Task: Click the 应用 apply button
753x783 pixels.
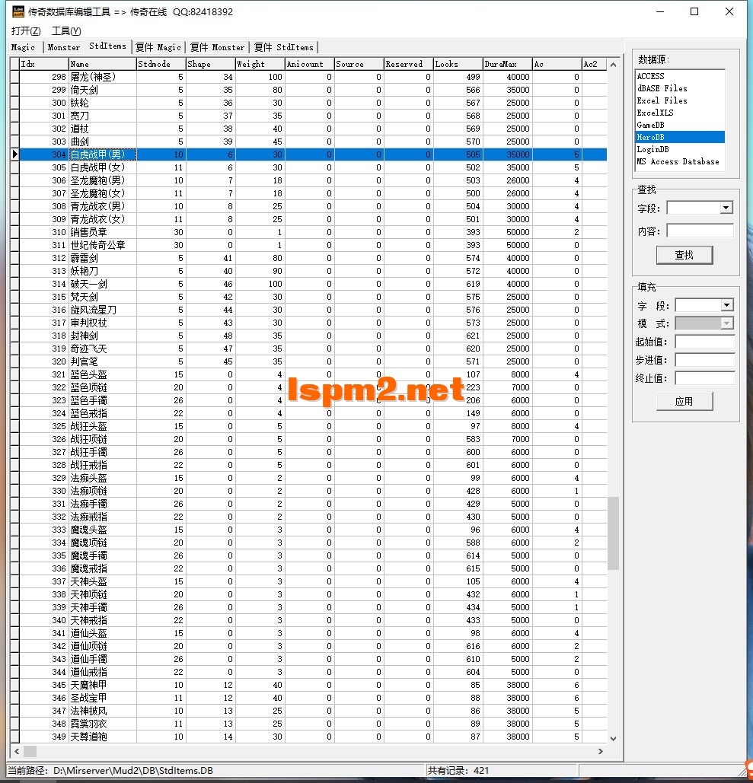Action: point(683,402)
